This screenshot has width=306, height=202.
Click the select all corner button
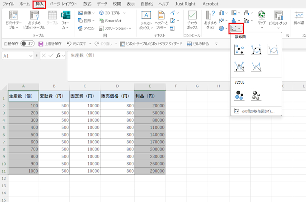click(x=4, y=87)
